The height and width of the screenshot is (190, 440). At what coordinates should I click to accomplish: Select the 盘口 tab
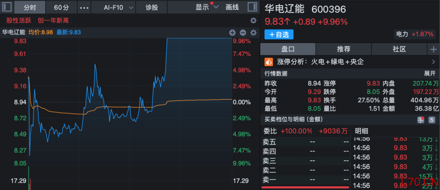pos(288,50)
